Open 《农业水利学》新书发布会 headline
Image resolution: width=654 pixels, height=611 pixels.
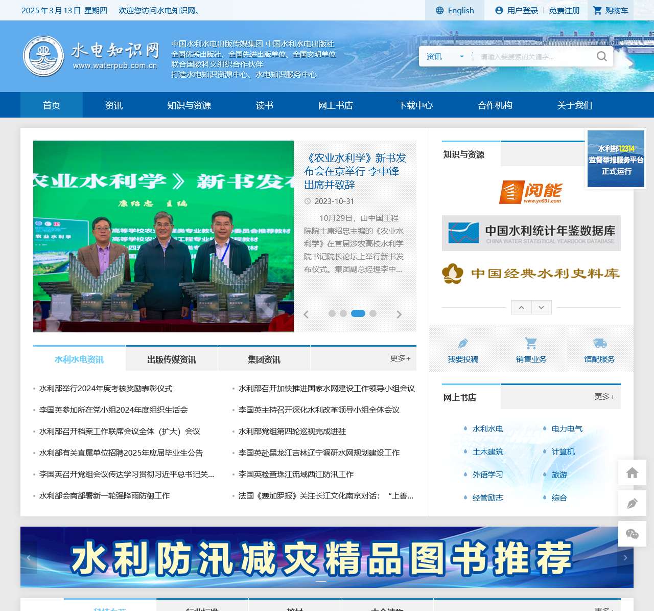click(x=355, y=171)
